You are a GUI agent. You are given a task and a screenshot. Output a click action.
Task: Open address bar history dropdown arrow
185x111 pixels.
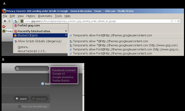pyautogui.click(x=175, y=21)
